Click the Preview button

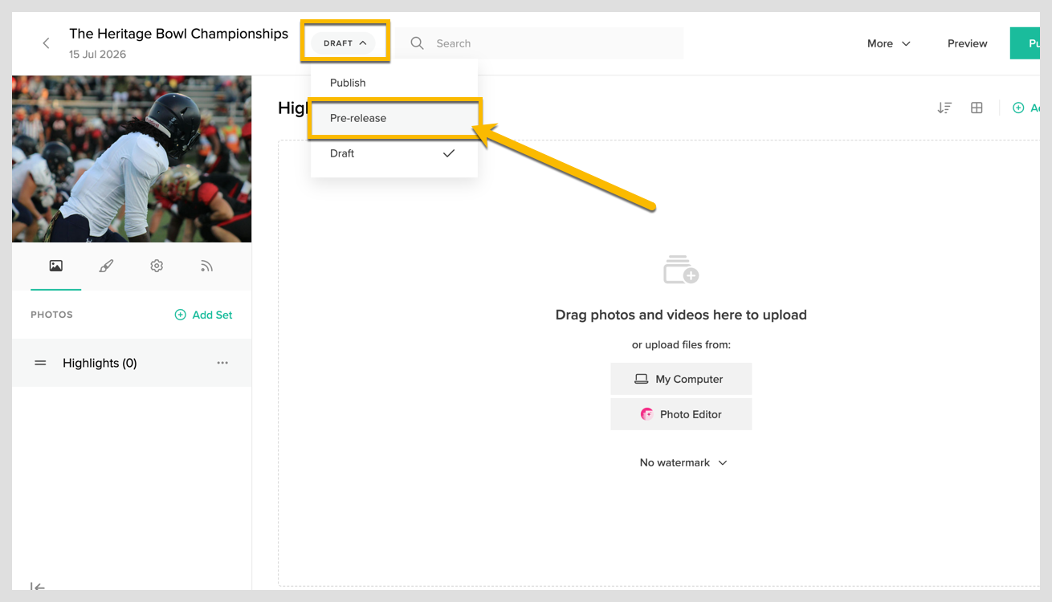pos(967,43)
